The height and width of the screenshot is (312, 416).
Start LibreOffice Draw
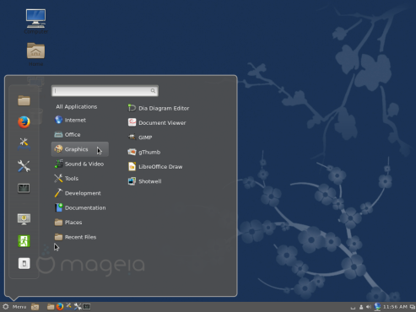click(x=155, y=167)
